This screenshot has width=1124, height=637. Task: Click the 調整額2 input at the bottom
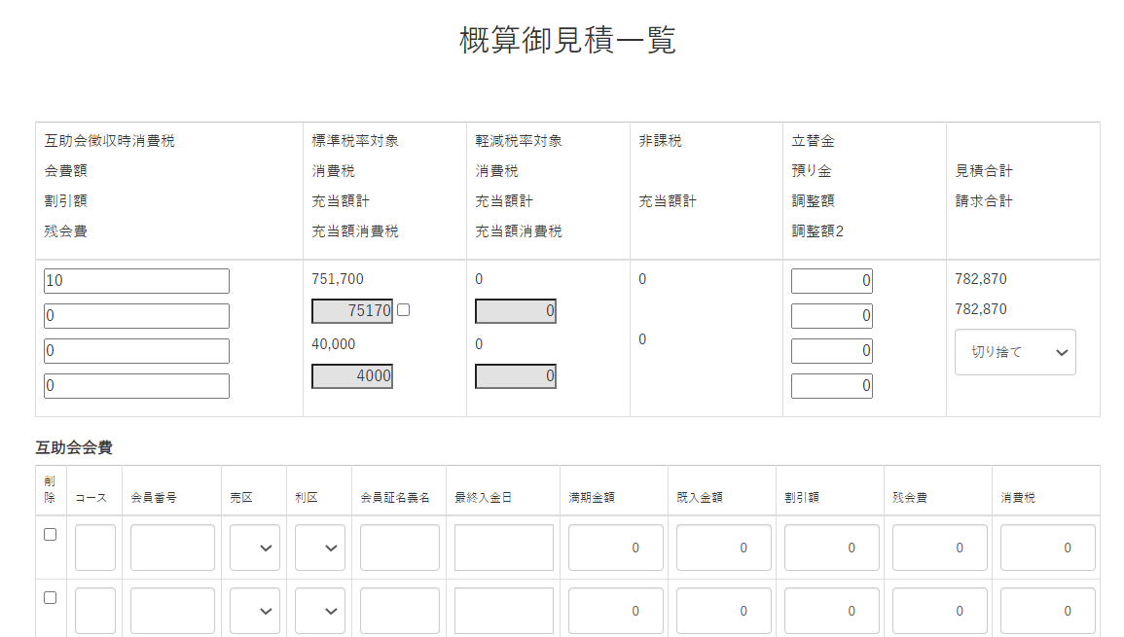pos(831,386)
